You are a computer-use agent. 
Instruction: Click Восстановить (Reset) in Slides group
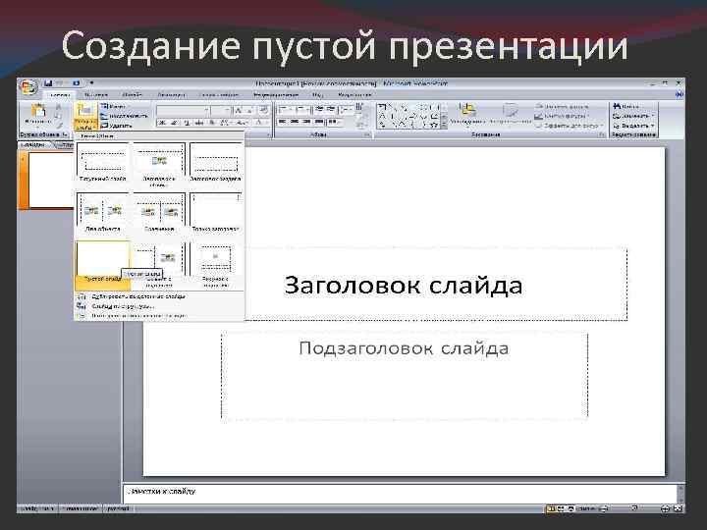(124, 116)
